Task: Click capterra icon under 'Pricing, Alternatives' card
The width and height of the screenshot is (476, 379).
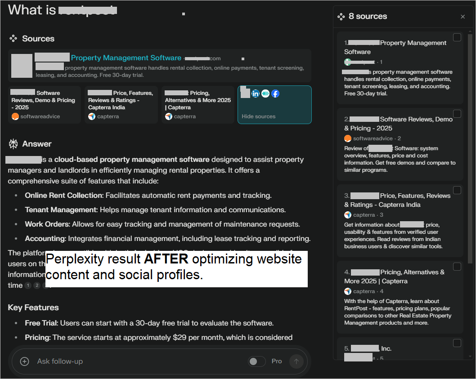Action: pyautogui.click(x=168, y=116)
